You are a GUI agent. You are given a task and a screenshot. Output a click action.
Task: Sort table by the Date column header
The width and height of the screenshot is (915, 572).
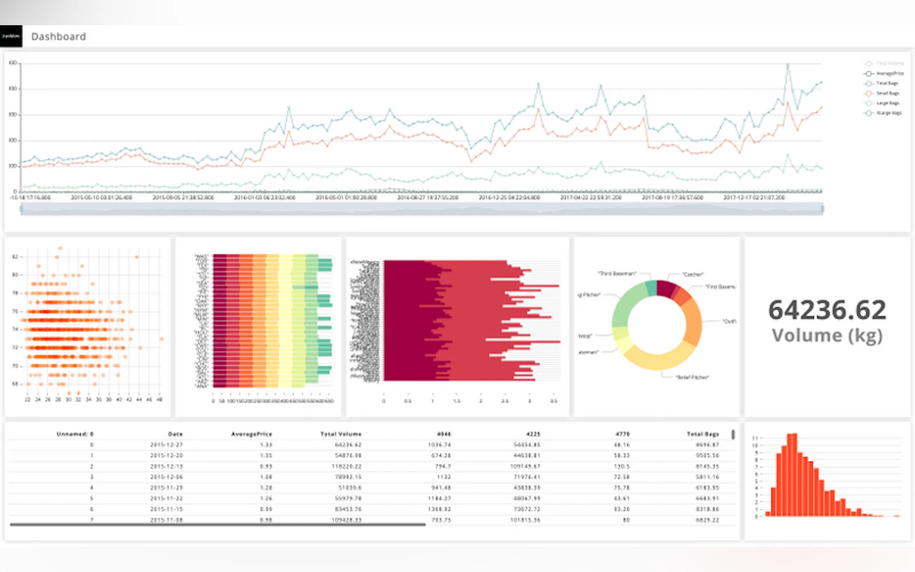coord(175,434)
